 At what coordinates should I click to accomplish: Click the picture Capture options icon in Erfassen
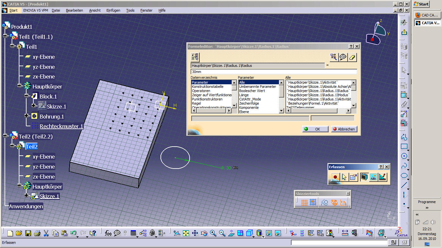[x=353, y=177]
